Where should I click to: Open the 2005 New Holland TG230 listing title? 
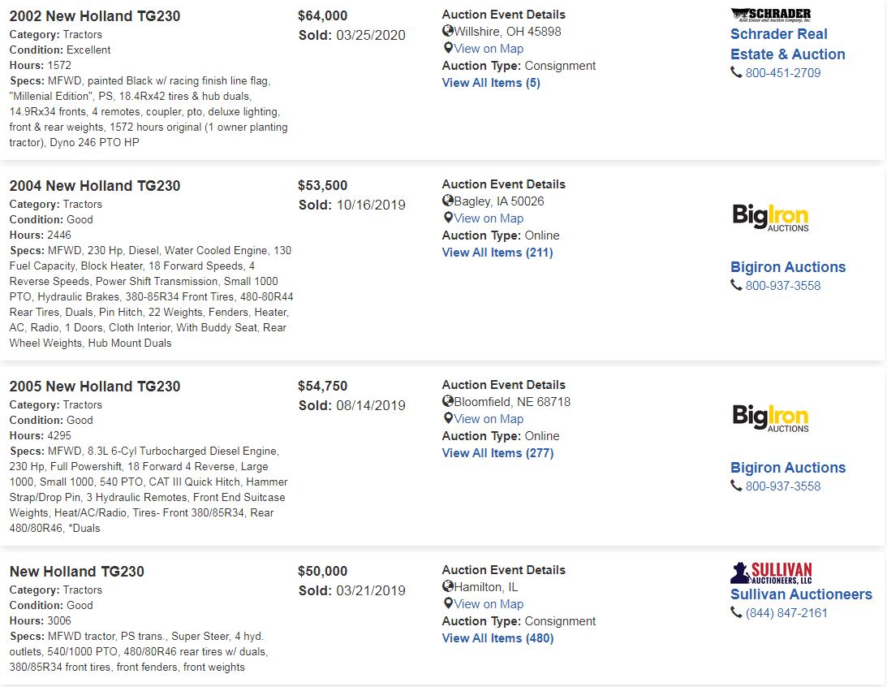[x=94, y=386]
